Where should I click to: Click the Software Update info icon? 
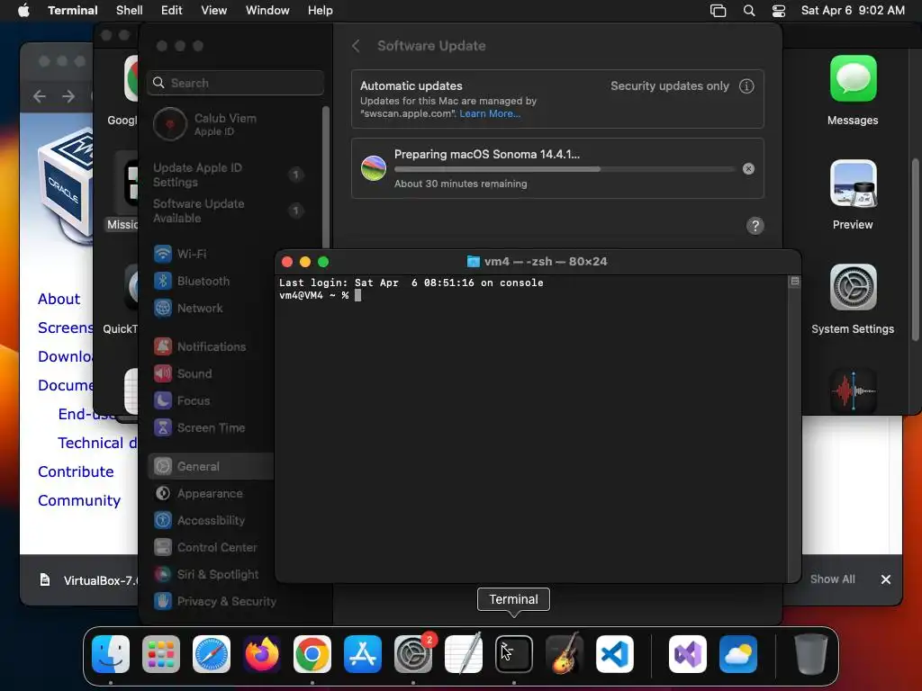pyautogui.click(x=746, y=86)
